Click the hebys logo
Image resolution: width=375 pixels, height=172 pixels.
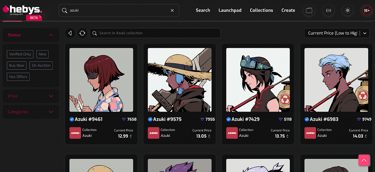22,10
